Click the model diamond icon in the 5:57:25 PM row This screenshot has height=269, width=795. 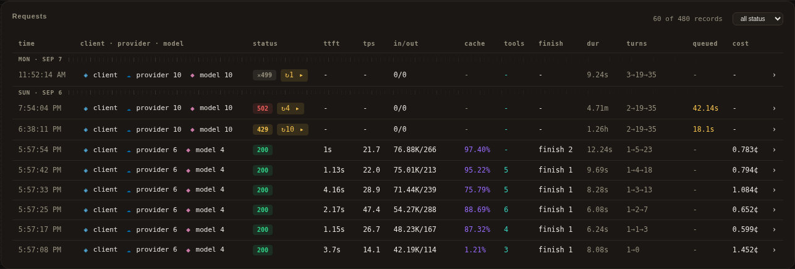click(188, 210)
